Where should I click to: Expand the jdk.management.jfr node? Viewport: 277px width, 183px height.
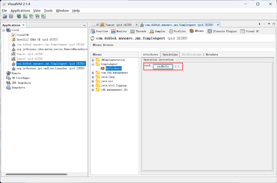[93, 90]
